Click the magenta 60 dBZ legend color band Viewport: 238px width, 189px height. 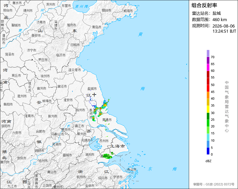(208, 67)
